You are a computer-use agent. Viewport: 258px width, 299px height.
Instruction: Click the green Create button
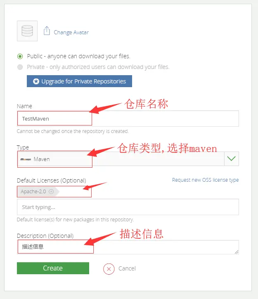pos(53,268)
